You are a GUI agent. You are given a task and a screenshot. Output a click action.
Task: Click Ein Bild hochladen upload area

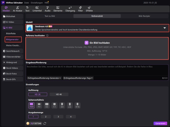click(x=97, y=43)
